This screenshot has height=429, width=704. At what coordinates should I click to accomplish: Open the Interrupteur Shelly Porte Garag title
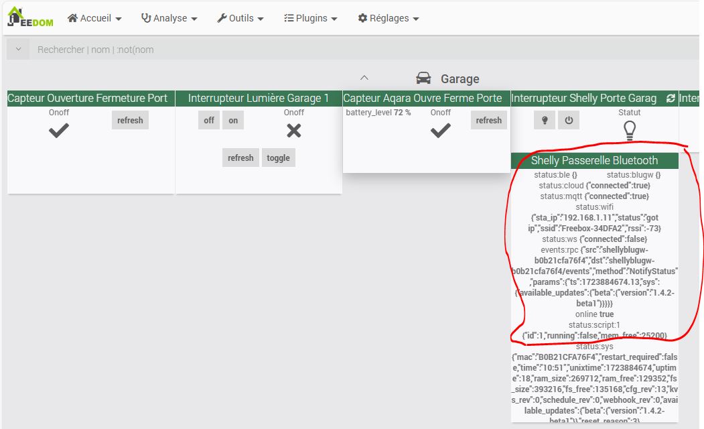point(583,98)
